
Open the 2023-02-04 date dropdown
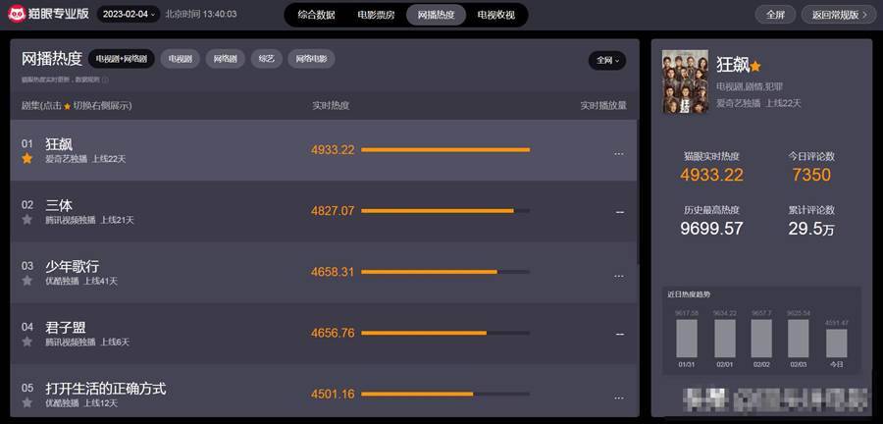[x=129, y=14]
